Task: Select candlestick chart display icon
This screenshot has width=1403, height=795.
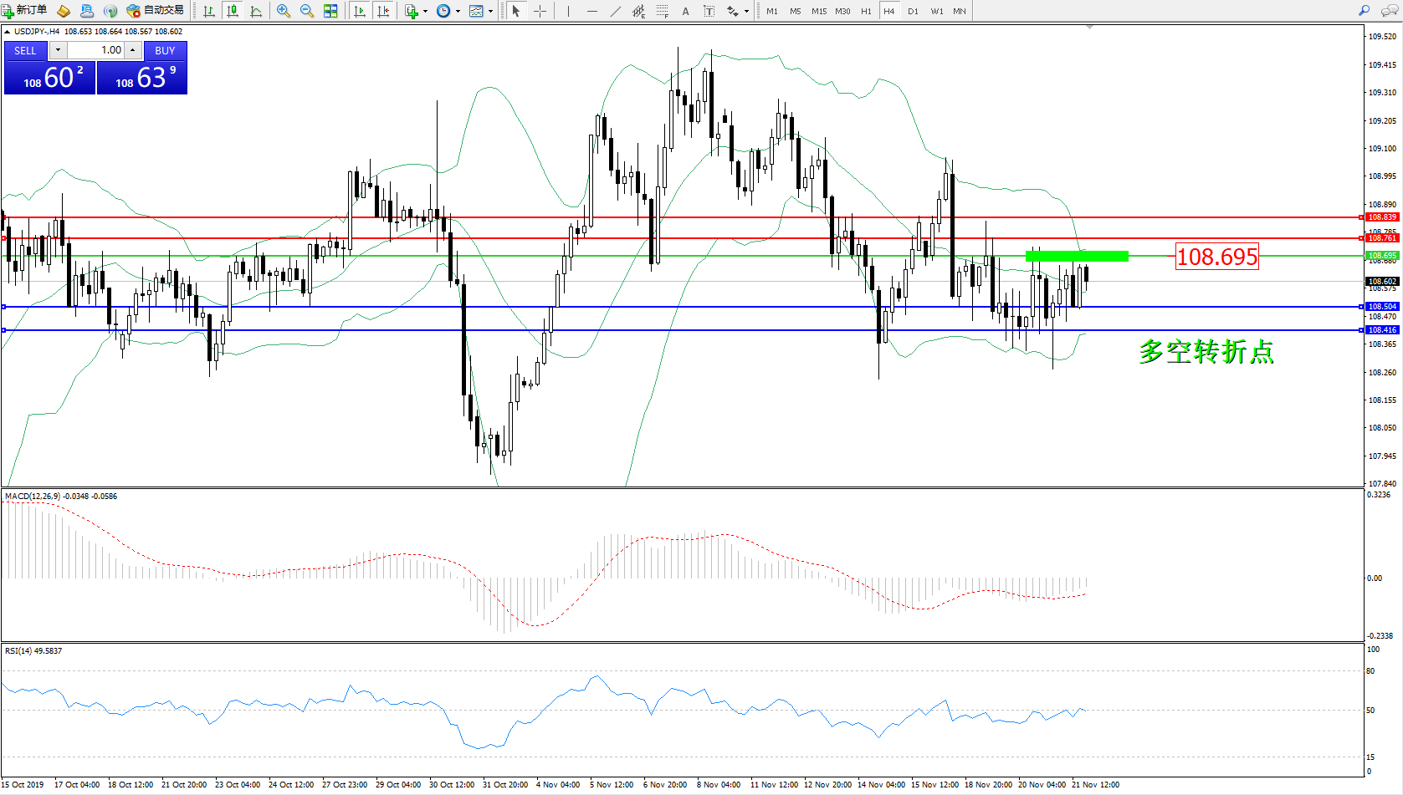Action: [x=233, y=11]
